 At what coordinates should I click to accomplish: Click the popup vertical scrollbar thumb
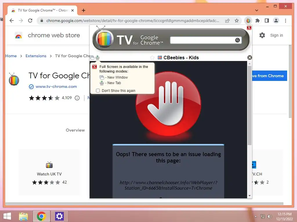click(249, 106)
